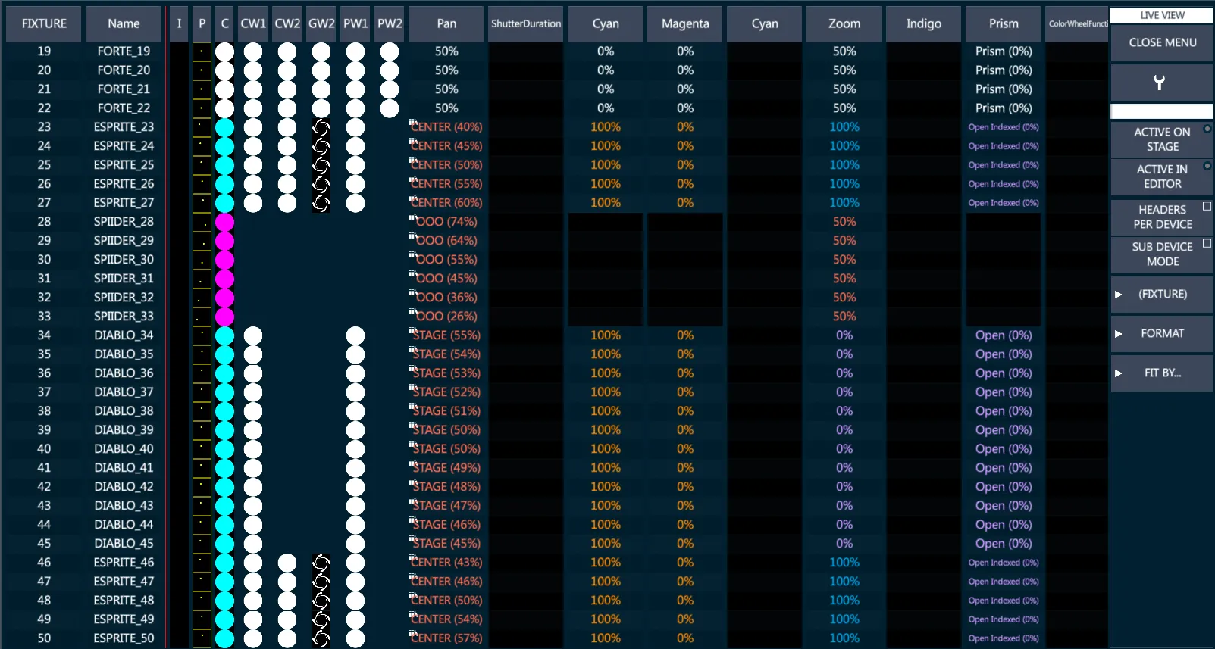Select gobo wheel icon for ESPRITE_25
Image resolution: width=1215 pixels, height=649 pixels.
click(321, 165)
